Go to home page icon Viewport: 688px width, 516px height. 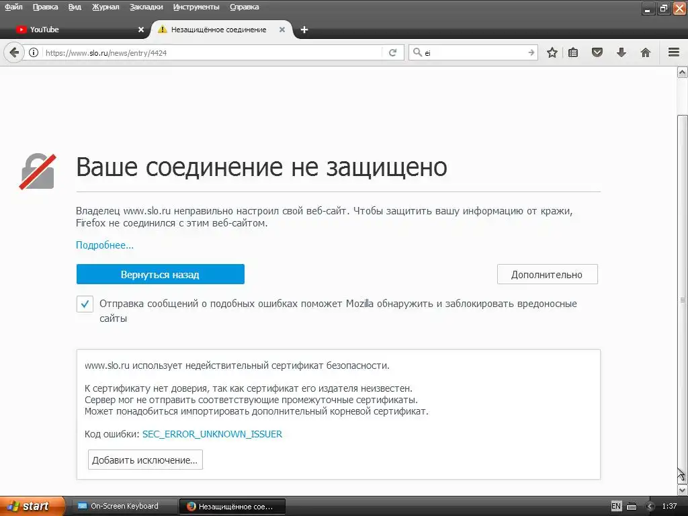pyautogui.click(x=646, y=52)
